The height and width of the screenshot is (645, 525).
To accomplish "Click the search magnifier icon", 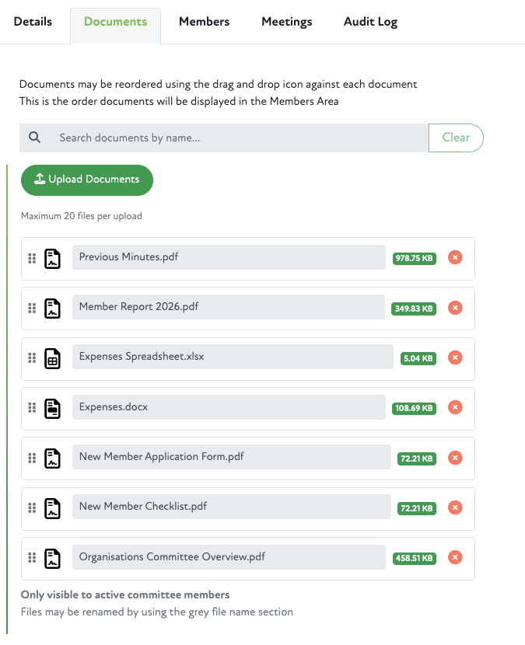I will point(35,138).
